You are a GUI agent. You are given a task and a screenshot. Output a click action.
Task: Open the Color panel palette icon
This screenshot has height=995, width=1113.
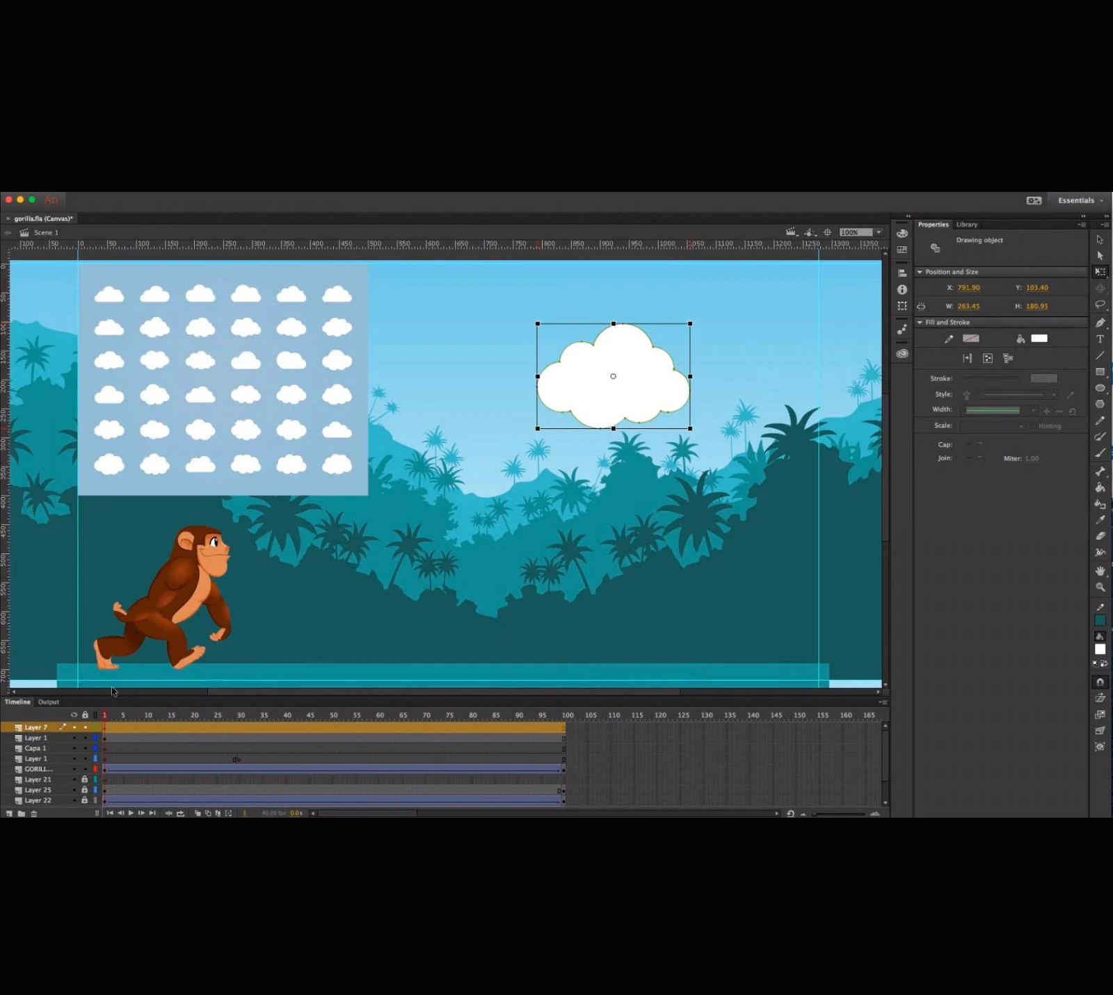click(902, 233)
